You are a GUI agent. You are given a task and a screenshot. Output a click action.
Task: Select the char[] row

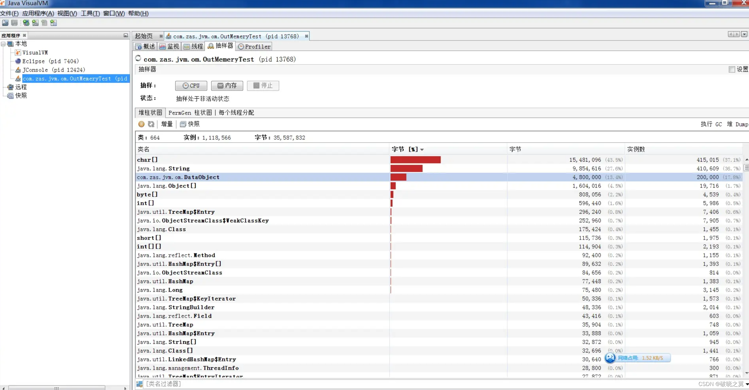[439, 160]
